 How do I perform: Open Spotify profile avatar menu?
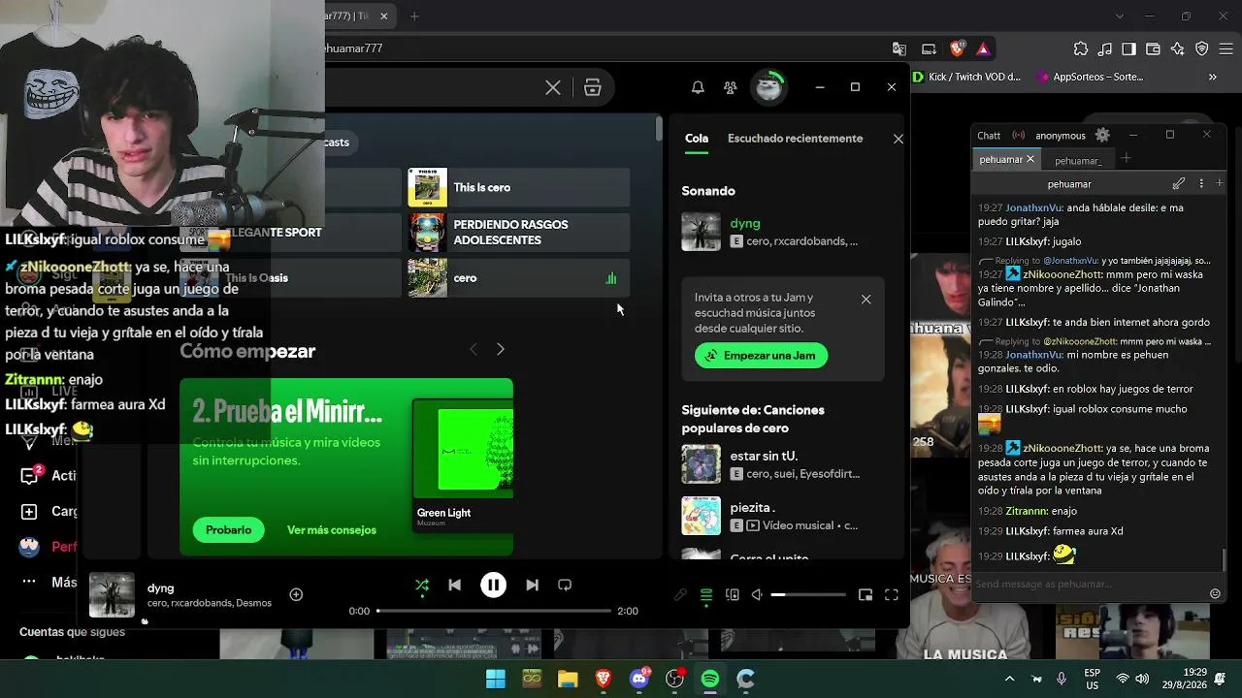(768, 87)
